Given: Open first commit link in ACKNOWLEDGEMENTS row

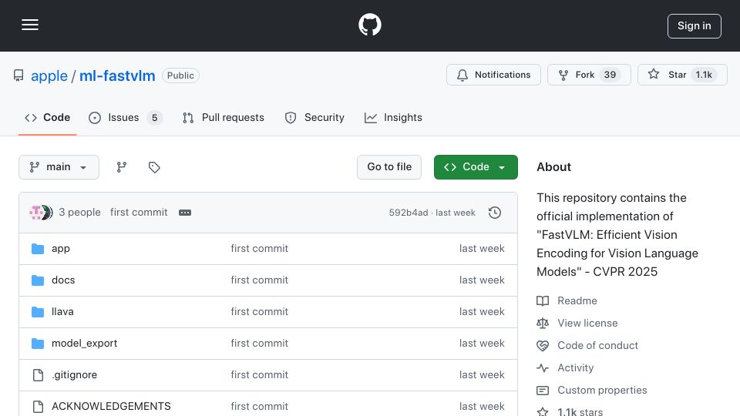Looking at the screenshot, I should click(x=259, y=406).
